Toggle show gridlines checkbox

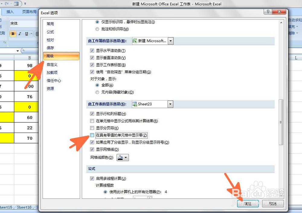(92, 149)
